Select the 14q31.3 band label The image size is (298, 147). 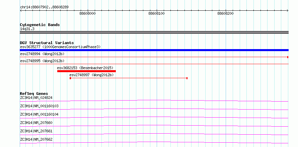coord(27,29)
